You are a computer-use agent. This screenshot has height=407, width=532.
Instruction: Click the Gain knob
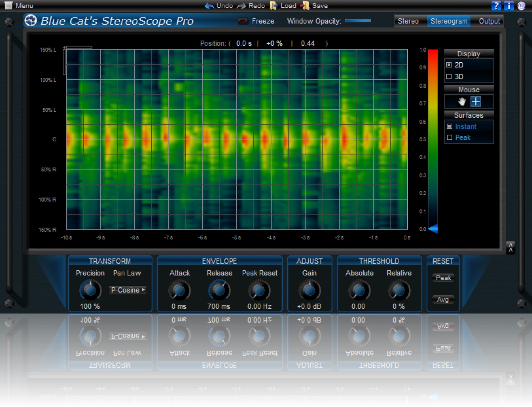tap(309, 290)
